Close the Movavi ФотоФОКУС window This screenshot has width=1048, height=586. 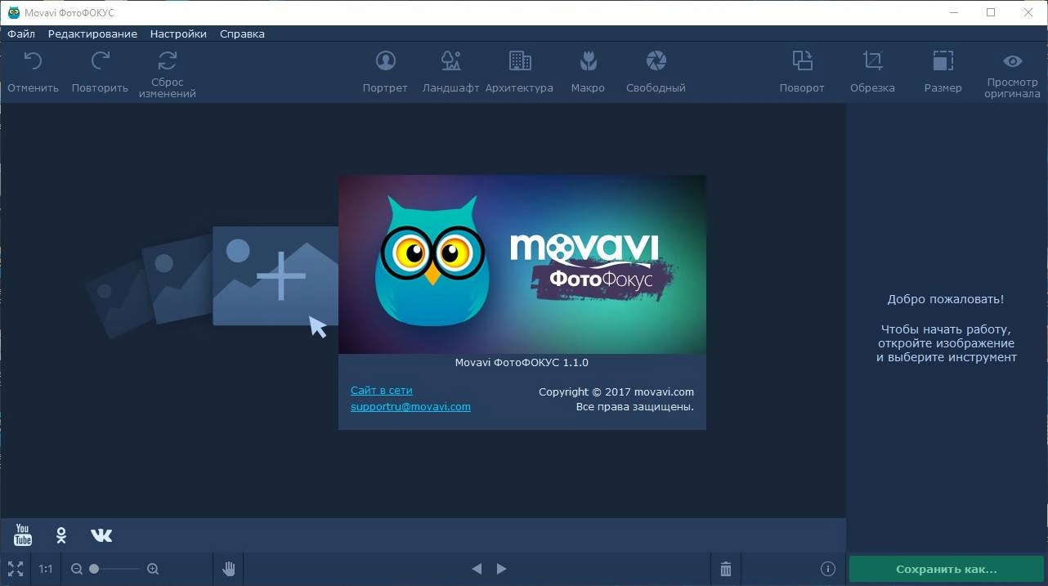point(1028,12)
